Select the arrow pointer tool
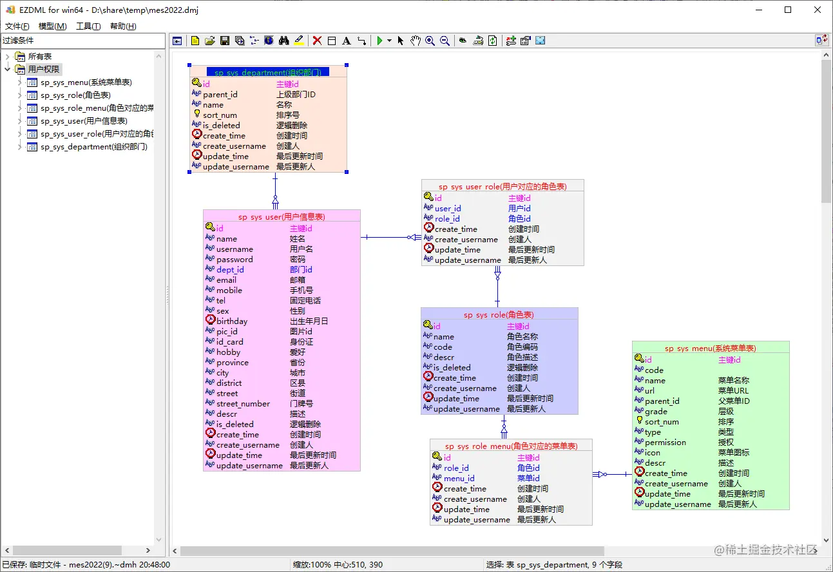The image size is (833, 572). (x=401, y=41)
